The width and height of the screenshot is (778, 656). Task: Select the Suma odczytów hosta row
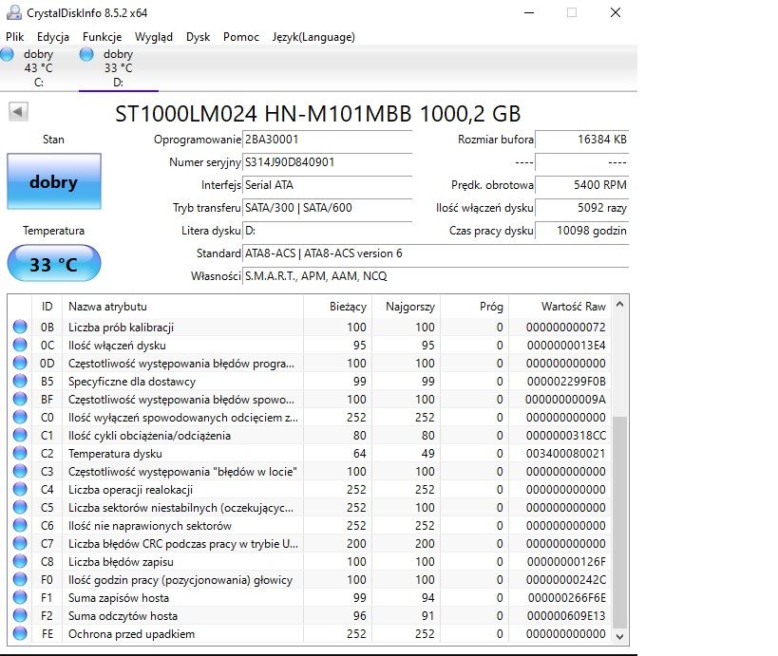pyautogui.click(x=310, y=615)
